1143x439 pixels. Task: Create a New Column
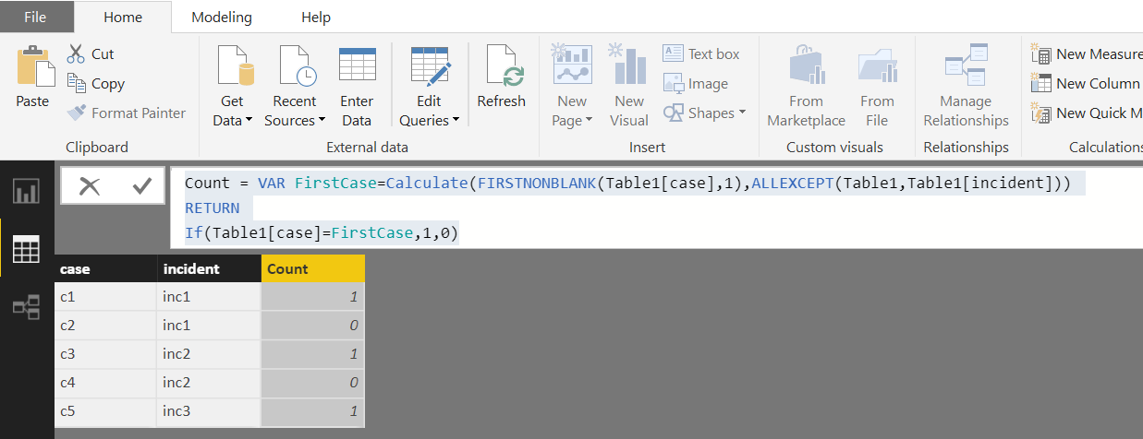click(x=1086, y=83)
